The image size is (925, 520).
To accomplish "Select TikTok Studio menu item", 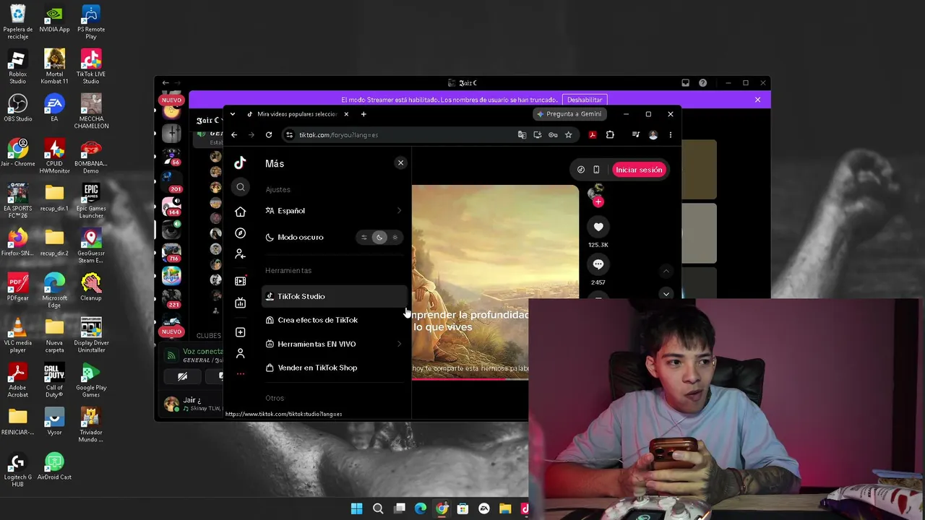I will (x=334, y=296).
